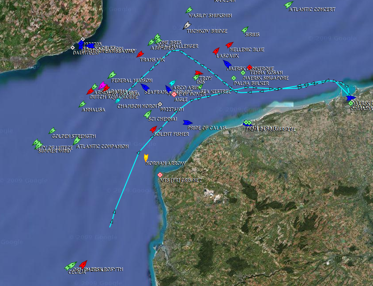Viewport: 373px width, 286px height.
Task: Select the Federal Hudson green ship icon
Action: (x=112, y=75)
